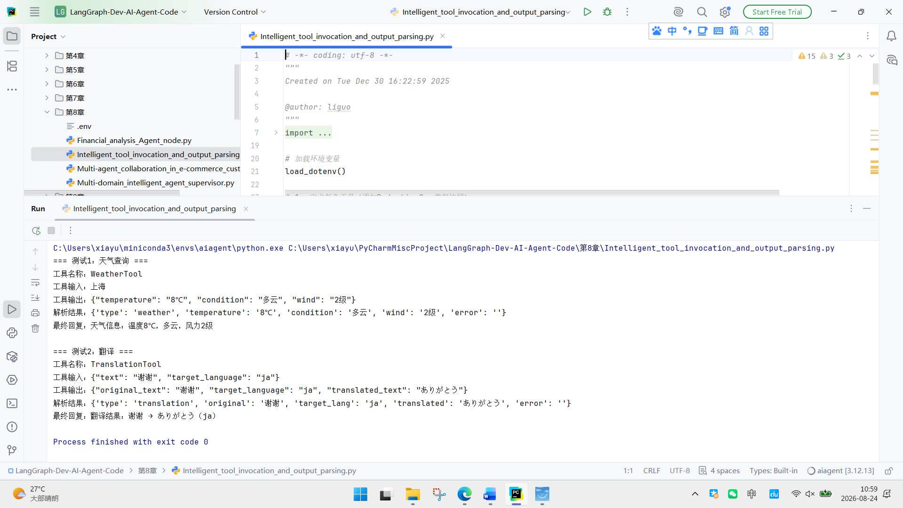This screenshot has width=903, height=508.
Task: Click the Start Free Trial button
Action: tap(777, 12)
